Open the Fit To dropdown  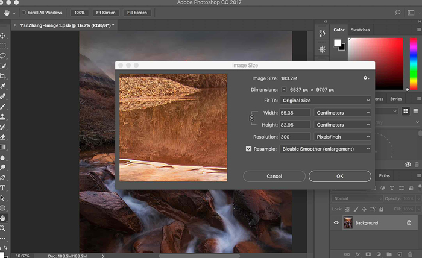[326, 100]
